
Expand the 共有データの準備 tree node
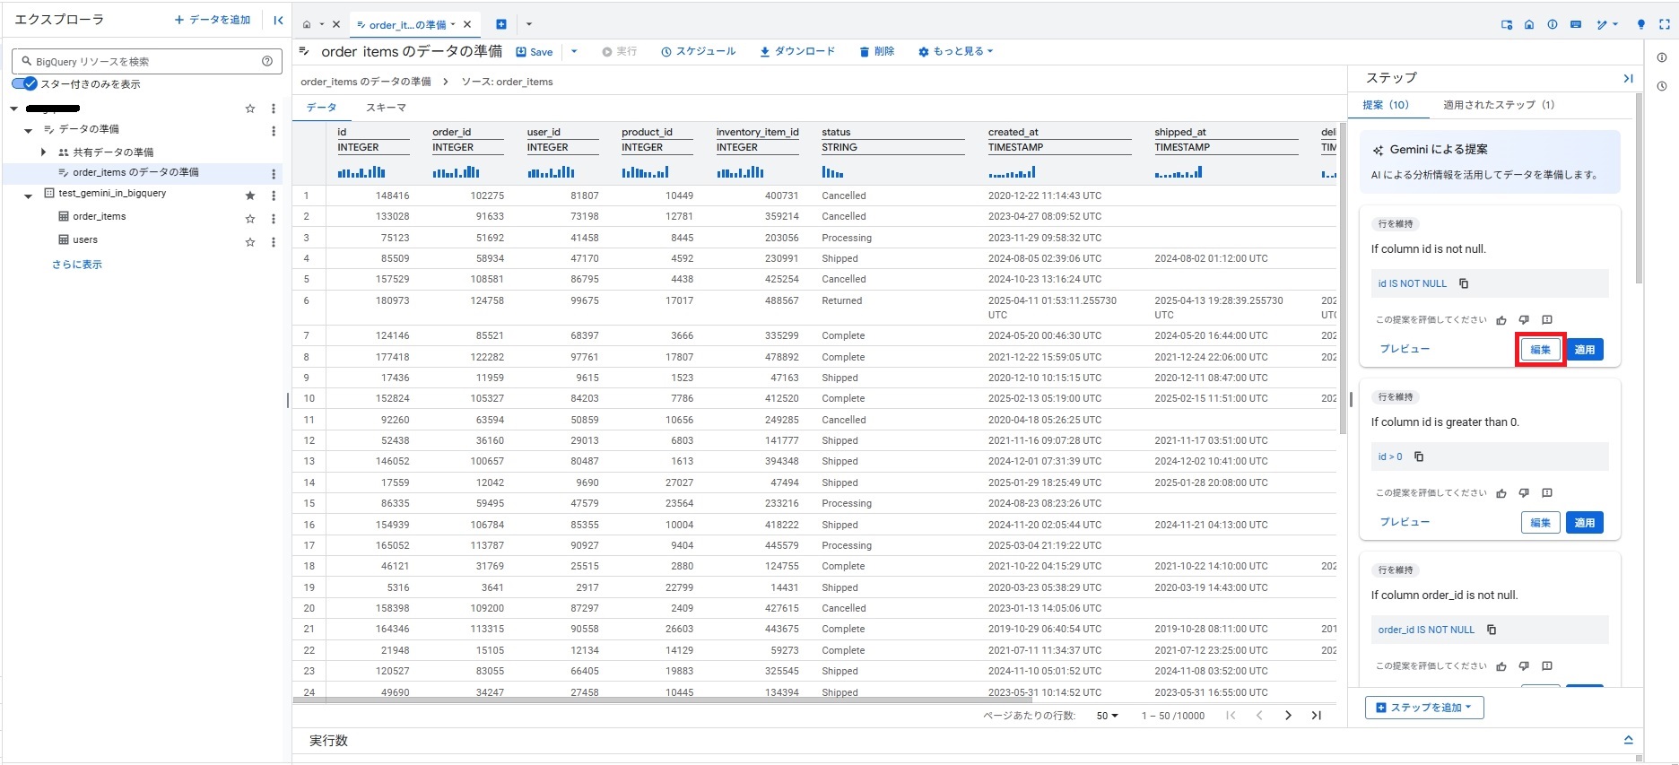tap(43, 152)
